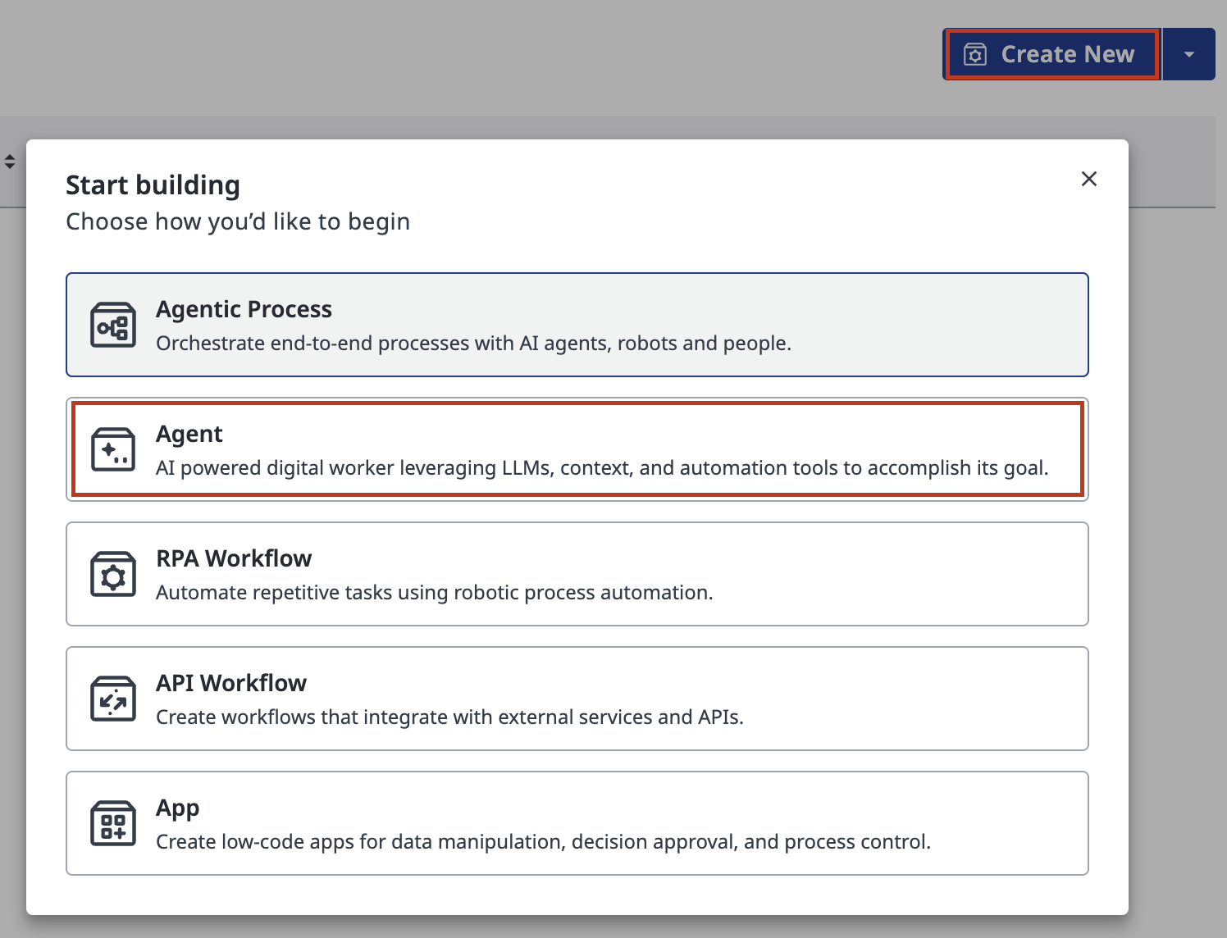
Task: Click the 'Create low-code apps' description
Action: 543,841
